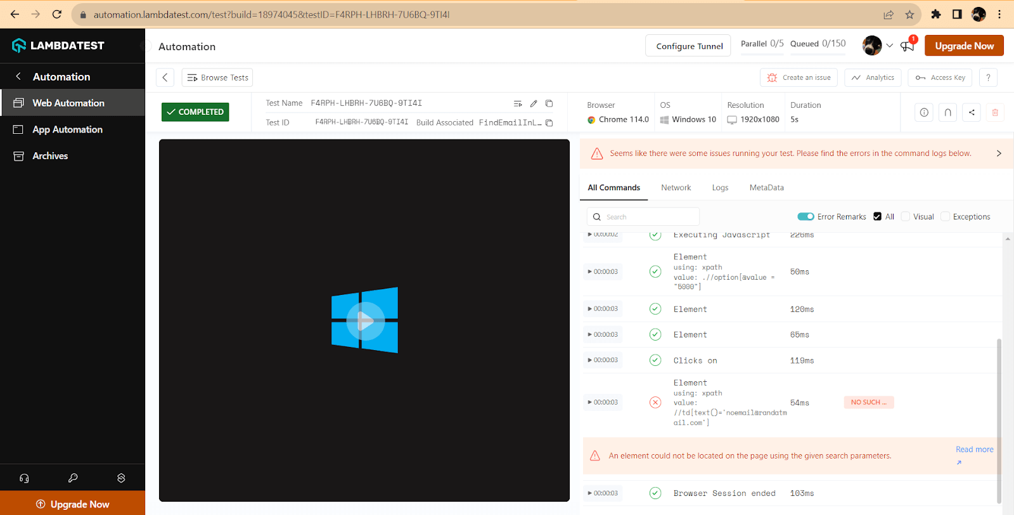Follow the Read more link
This screenshot has width=1014, height=515.
point(974,450)
